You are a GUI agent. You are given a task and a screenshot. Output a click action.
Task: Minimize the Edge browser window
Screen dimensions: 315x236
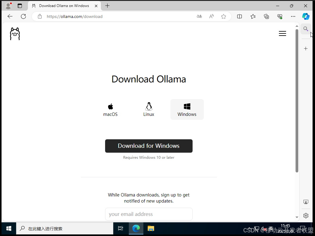tap(278, 6)
